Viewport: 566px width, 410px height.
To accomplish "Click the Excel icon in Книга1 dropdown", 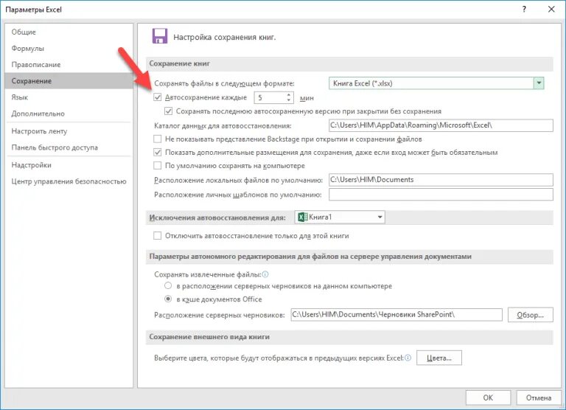I will pyautogui.click(x=302, y=217).
